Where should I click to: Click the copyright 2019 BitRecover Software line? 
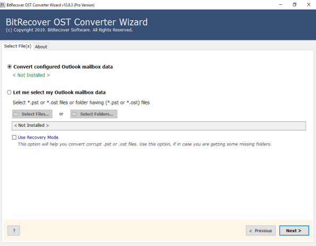coord(69,30)
